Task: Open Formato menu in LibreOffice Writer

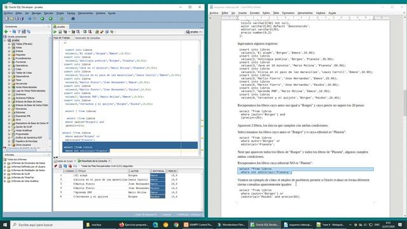Action: [x=254, y=13]
